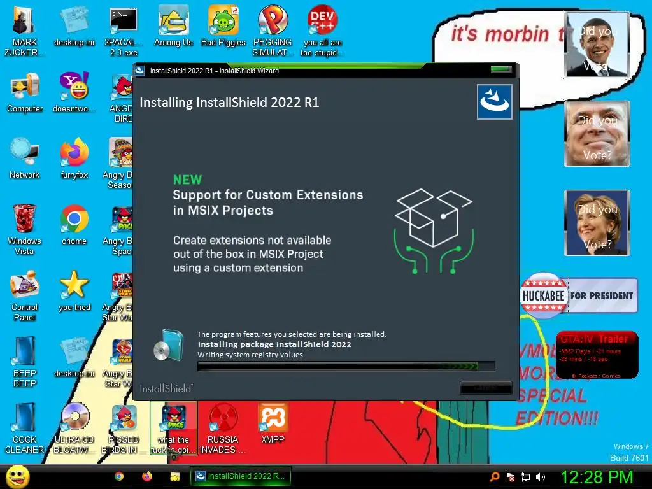
Task: Click the volume speaker tray icon
Action: click(541, 477)
